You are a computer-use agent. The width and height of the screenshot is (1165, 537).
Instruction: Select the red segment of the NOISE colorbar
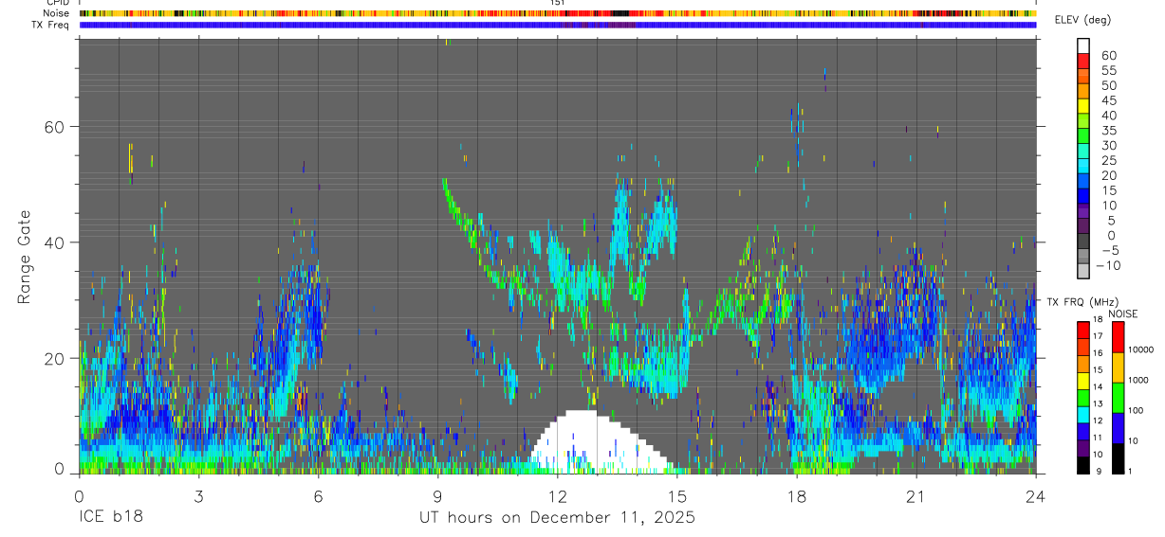click(1118, 337)
